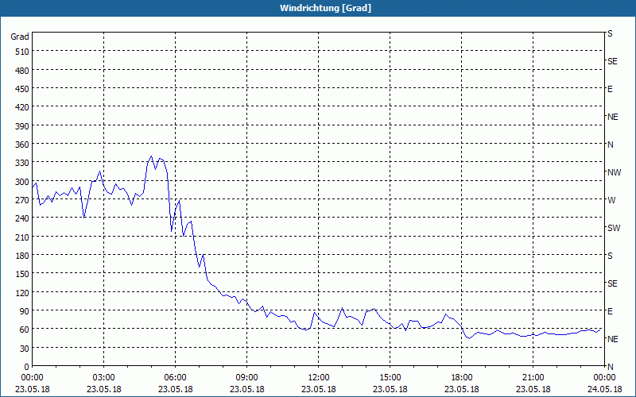Select the 'Grad' y-axis unit label

[x=20, y=37]
